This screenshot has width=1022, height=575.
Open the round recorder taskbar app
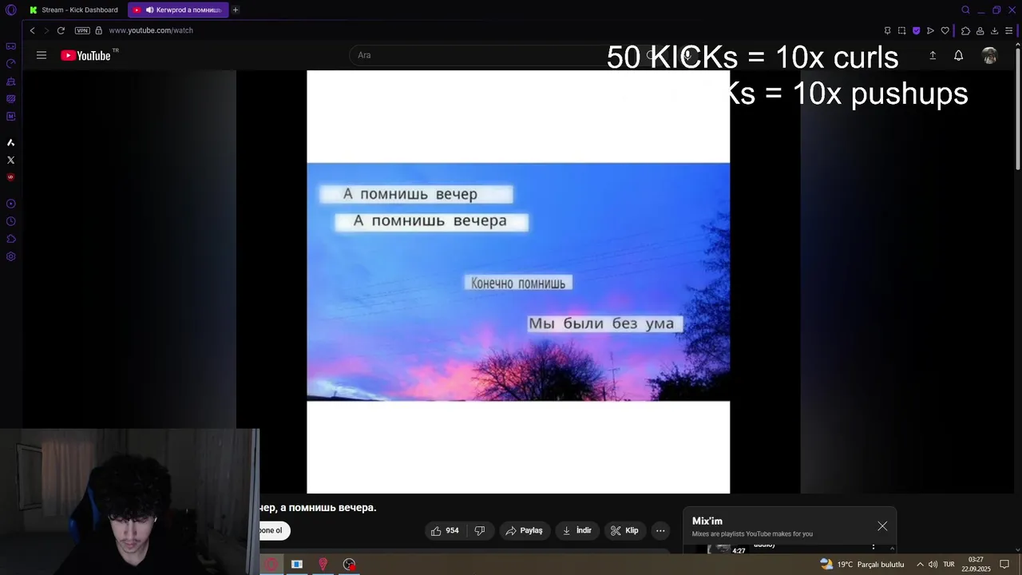click(349, 564)
